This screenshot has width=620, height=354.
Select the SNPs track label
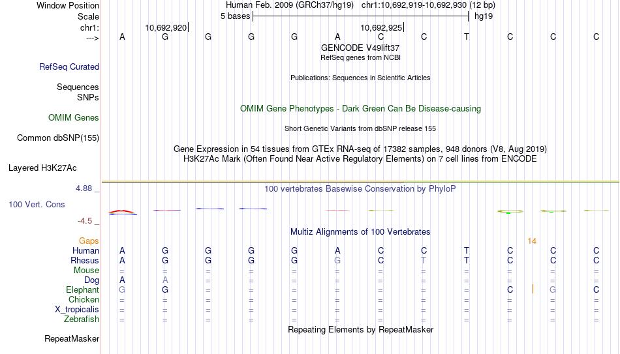(x=88, y=97)
